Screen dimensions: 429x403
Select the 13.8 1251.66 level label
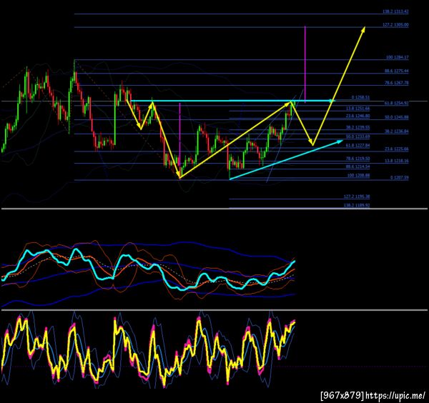[x=358, y=109]
